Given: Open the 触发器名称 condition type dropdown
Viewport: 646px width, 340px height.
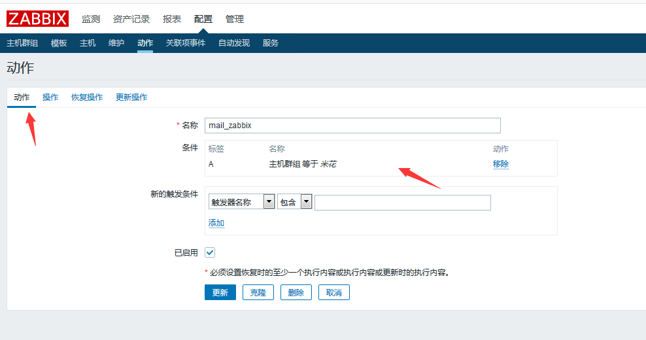Looking at the screenshot, I should [x=241, y=203].
